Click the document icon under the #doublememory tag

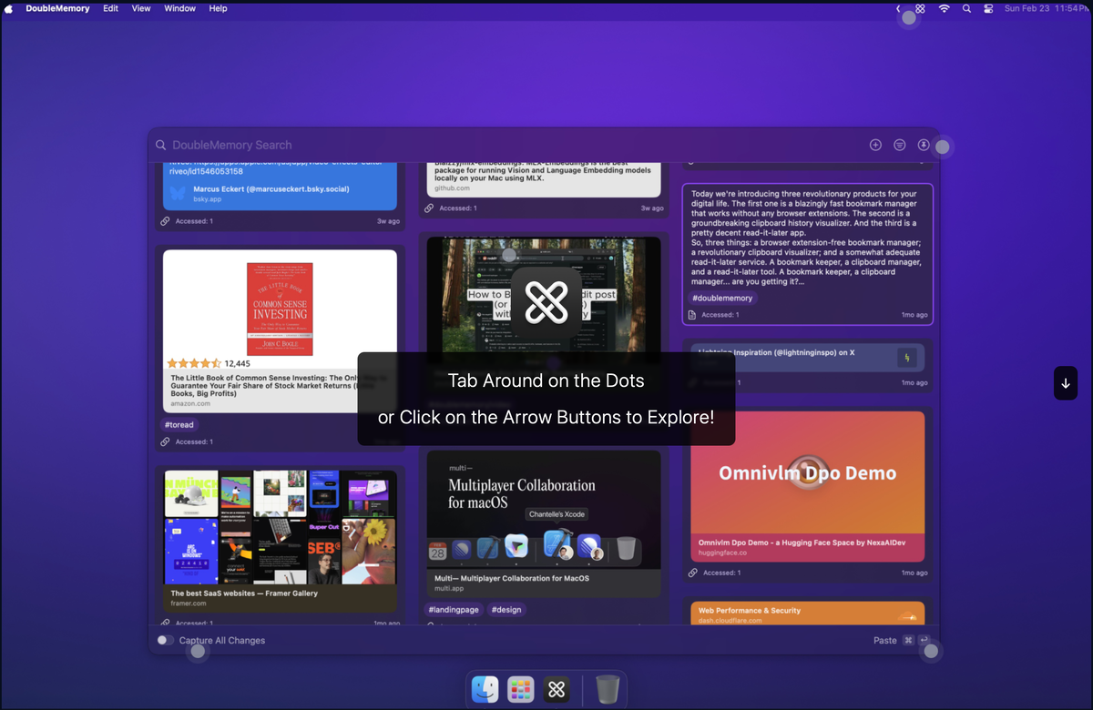[x=692, y=315]
